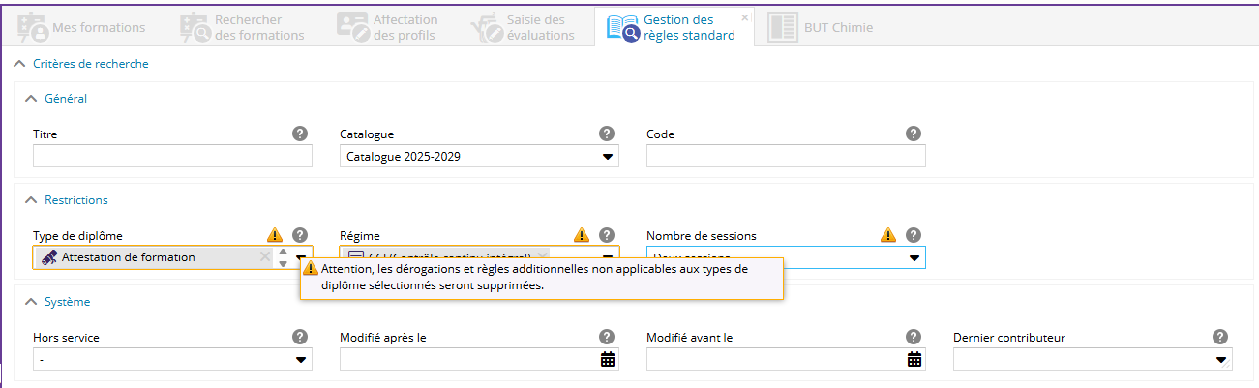This screenshot has width=1259, height=388.
Task: Click the help icon next to Titre
Action: click(300, 134)
